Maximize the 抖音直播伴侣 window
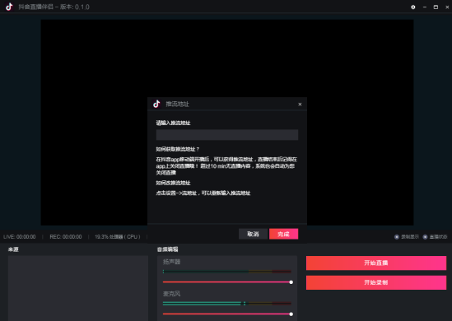 (436, 7)
